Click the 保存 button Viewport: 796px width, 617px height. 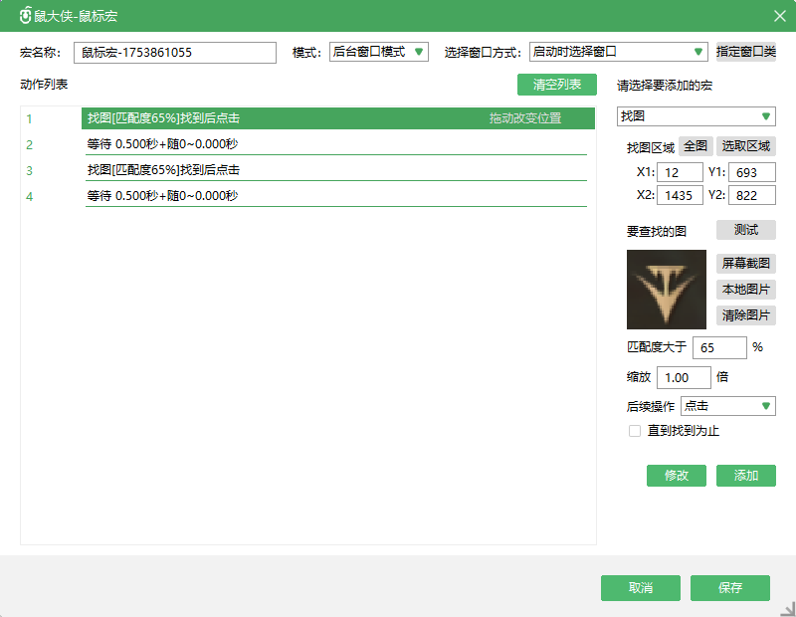pyautogui.click(x=730, y=588)
